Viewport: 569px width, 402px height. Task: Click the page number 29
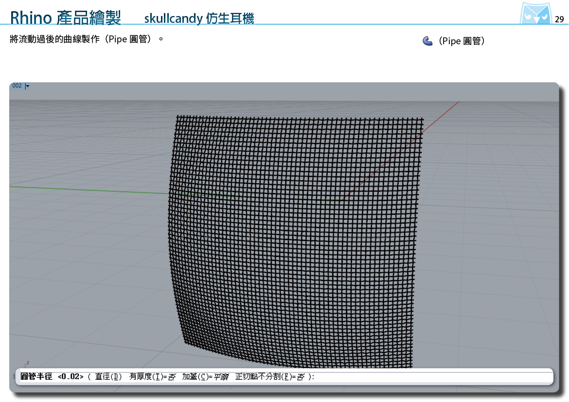pos(559,19)
